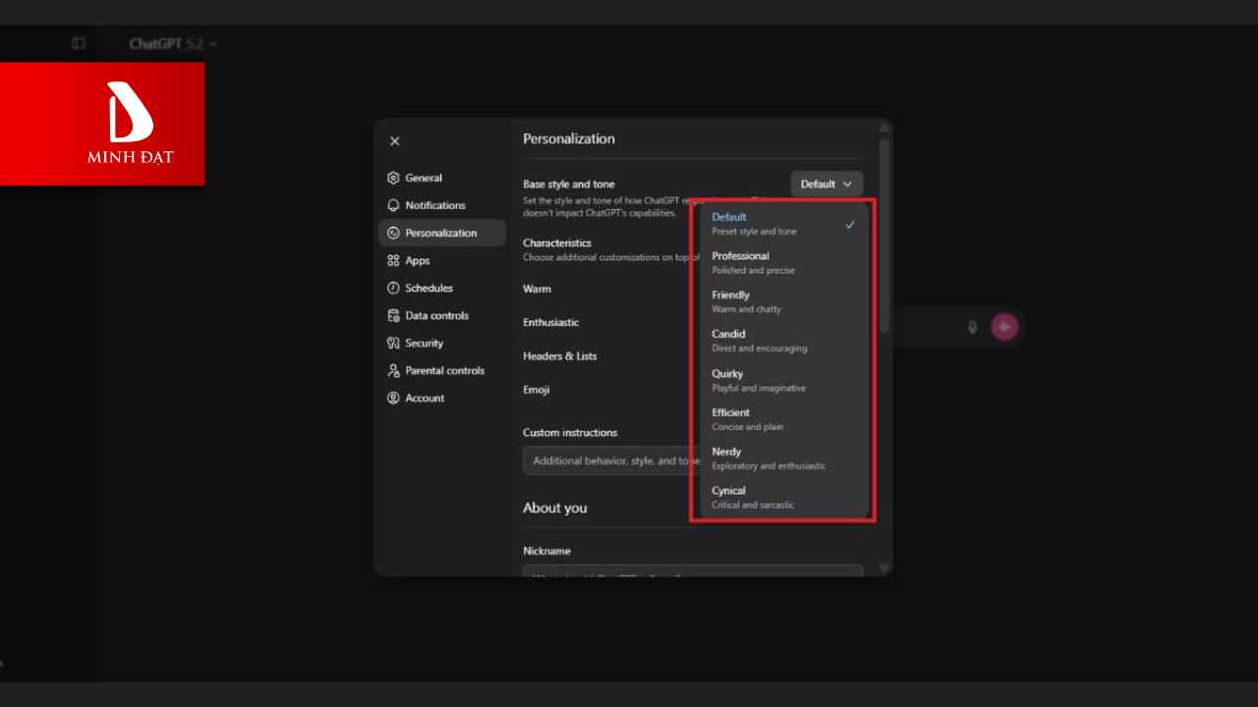
Task: Click the Apps grid icon
Action: point(393,260)
